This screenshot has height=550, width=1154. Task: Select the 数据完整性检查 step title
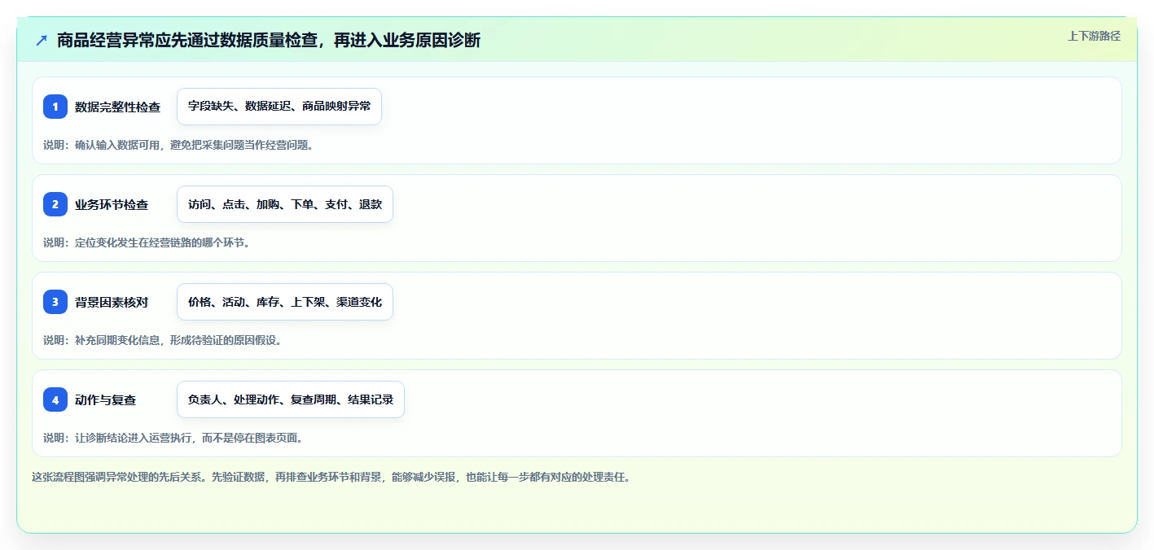click(117, 107)
